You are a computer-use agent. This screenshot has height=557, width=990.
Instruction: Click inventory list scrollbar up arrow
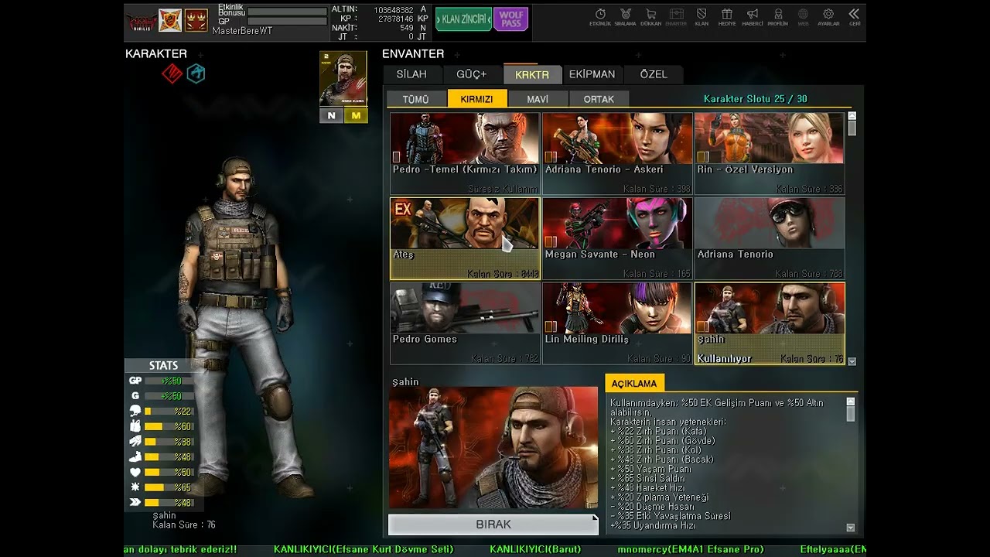[852, 116]
